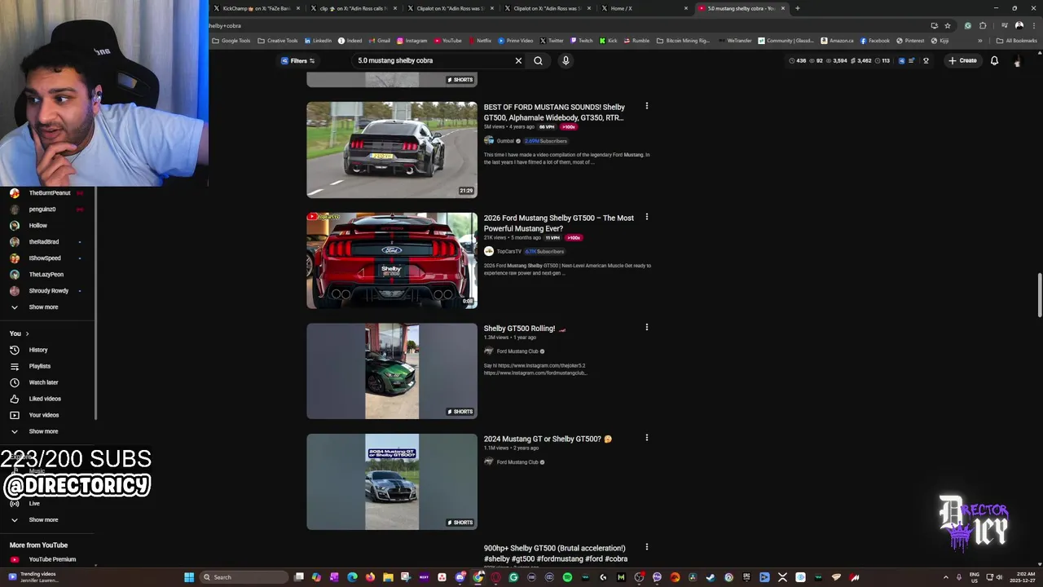Open the TopCarsTV channel link
Viewport: 1043px width, 587px height.
(x=508, y=251)
